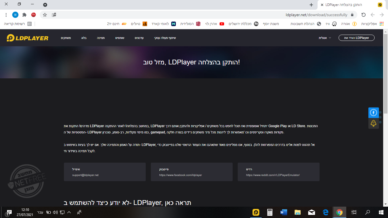Open Microsoft Word from the taskbar
The image size is (388, 218).
pyautogui.click(x=283, y=212)
